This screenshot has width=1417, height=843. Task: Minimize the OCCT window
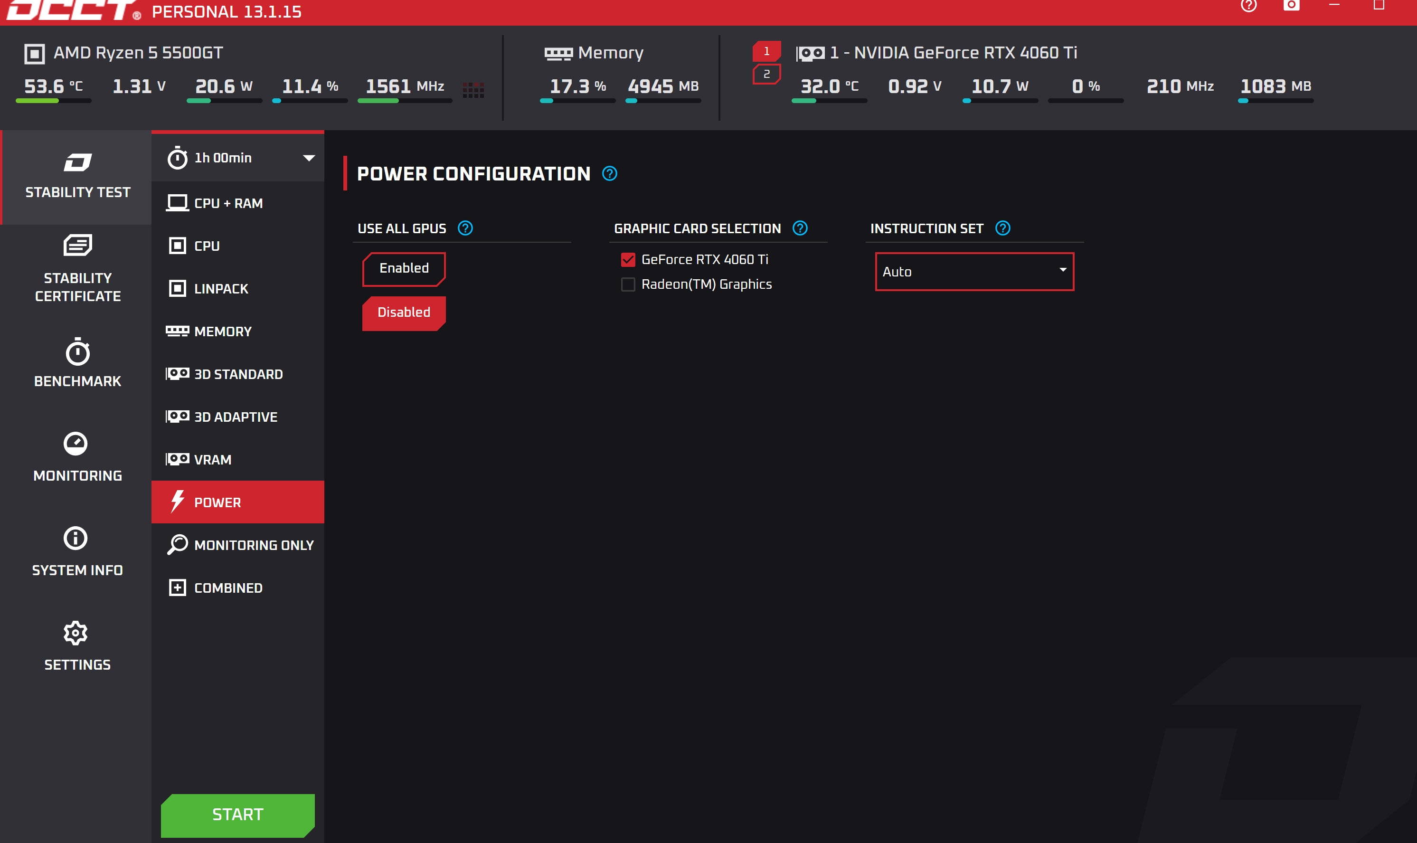click(x=1334, y=5)
